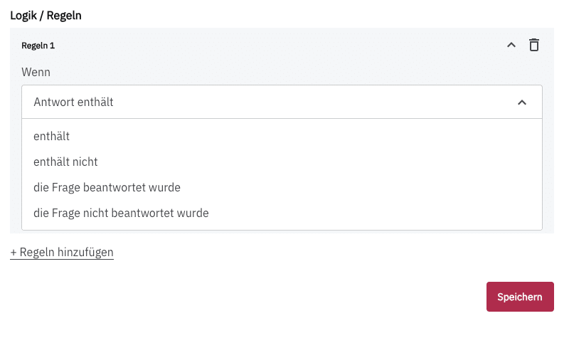This screenshot has height=338, width=569.
Task: Click the word 'Logik' in the heading
Action: (x=23, y=15)
